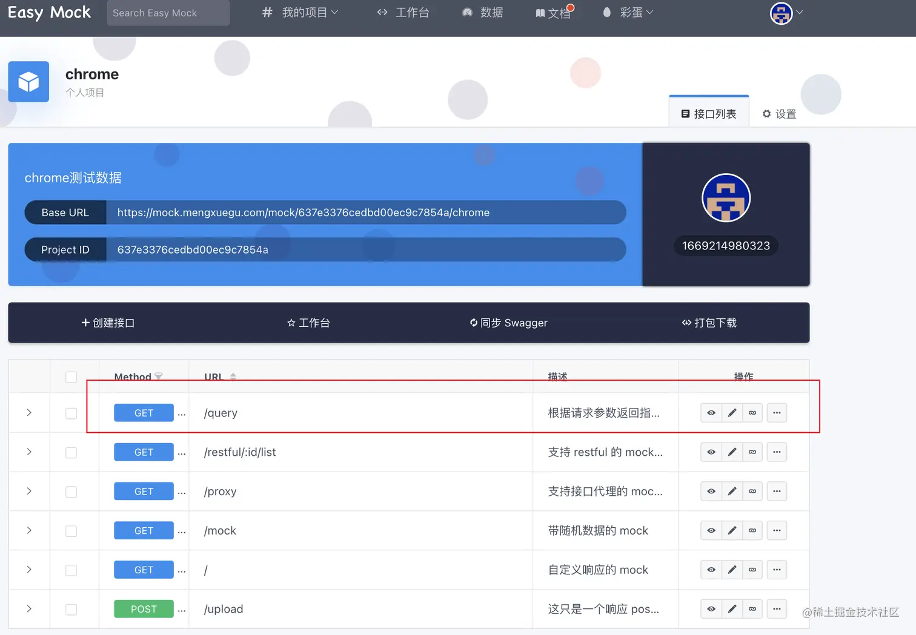Screen dimensions: 916x635
Task: Click the GET method tag of /query
Action: (144, 413)
